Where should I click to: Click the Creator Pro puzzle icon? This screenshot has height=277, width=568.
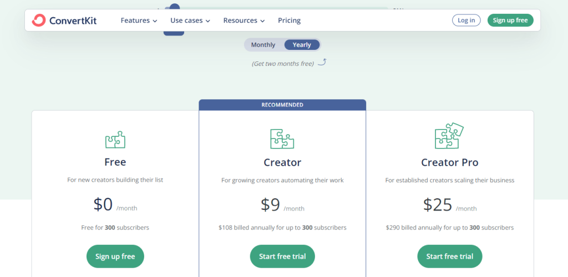[x=449, y=136]
